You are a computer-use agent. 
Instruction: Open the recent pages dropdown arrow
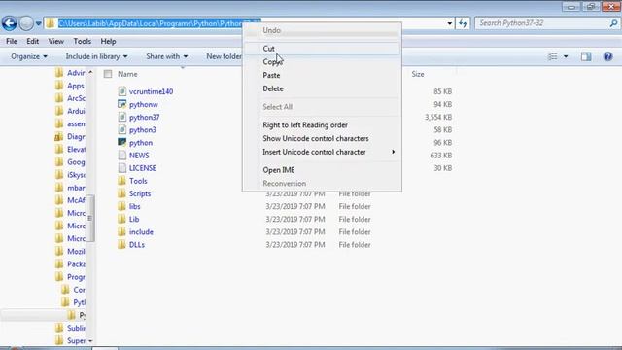(39, 23)
